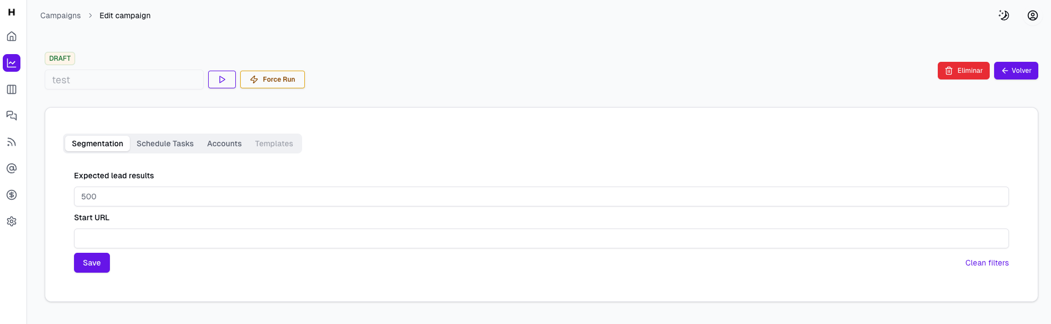
Task: Select the campaigns chart icon in sidebar
Action: click(12, 63)
